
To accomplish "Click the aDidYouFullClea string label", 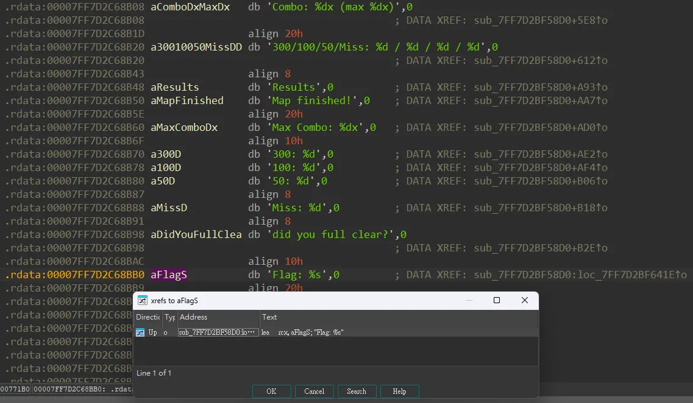I will point(196,235).
